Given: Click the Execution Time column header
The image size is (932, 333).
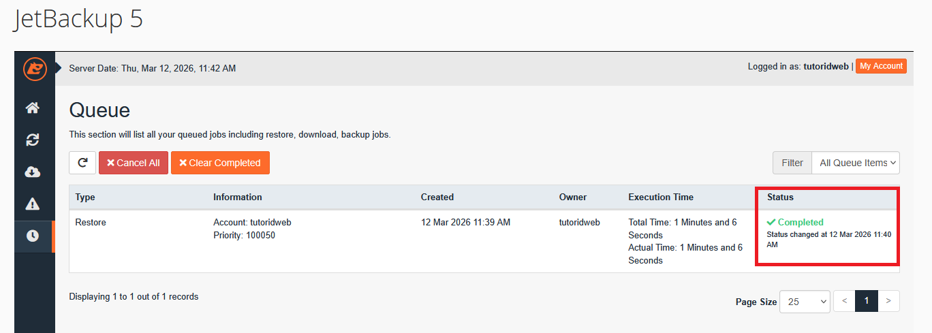Looking at the screenshot, I should [x=661, y=197].
